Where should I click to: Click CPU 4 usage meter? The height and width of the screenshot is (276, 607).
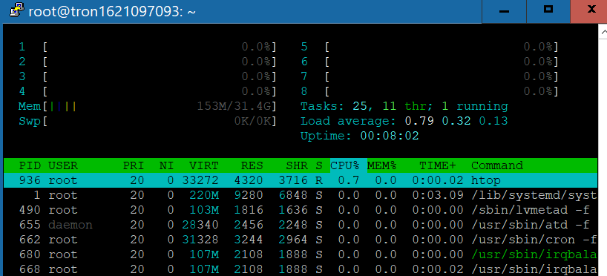148,92
